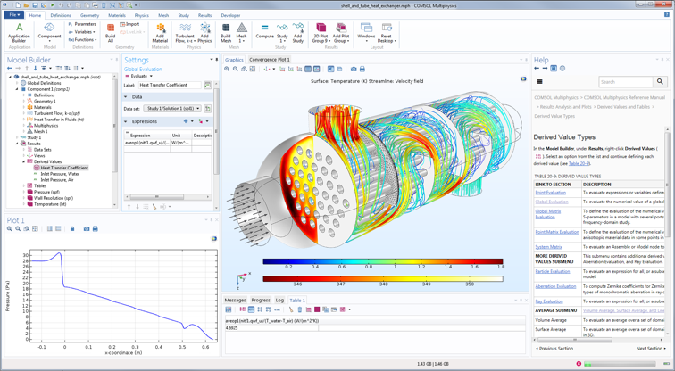Click Zoom Out in the Graphics toolbar
Screen dimensions: 675x371
pyautogui.click(x=236, y=69)
